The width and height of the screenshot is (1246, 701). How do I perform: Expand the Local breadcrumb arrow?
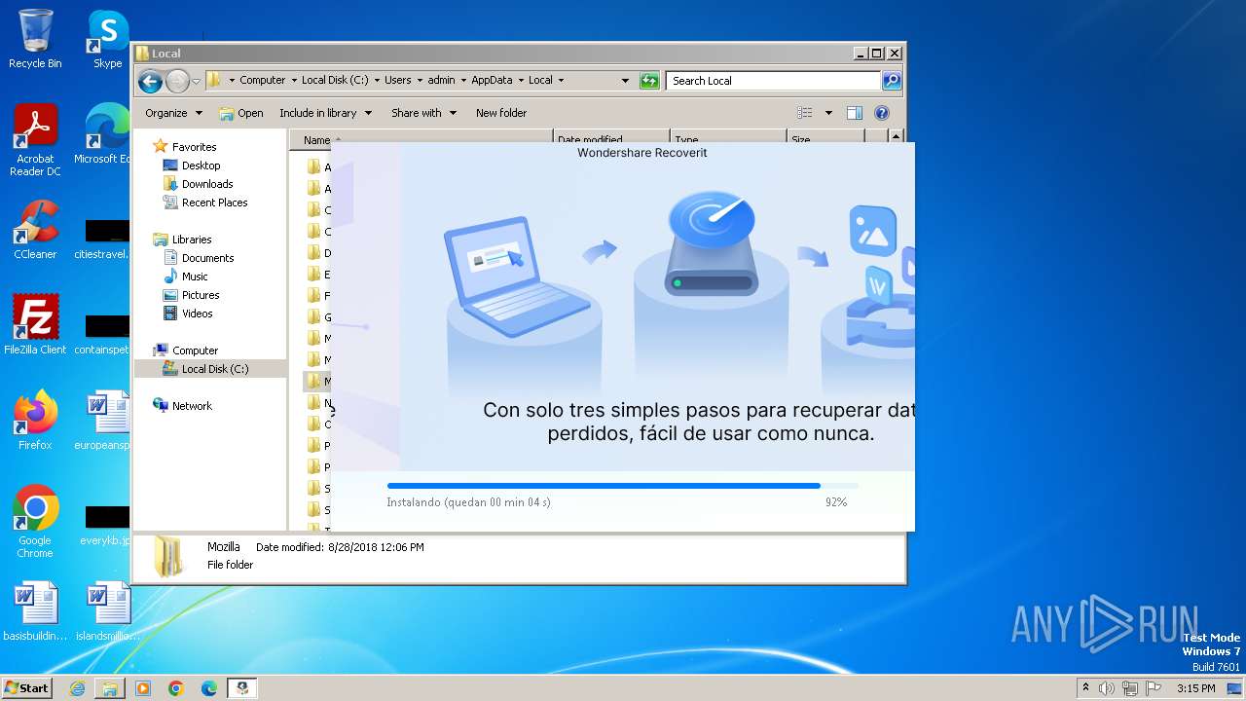tap(561, 81)
